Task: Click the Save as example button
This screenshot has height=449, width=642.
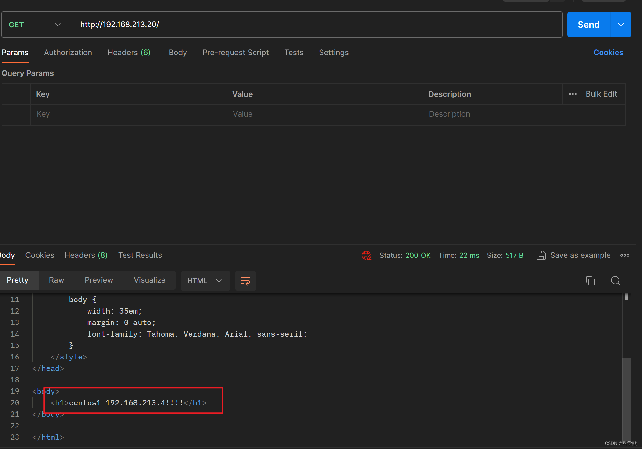Action: (x=573, y=255)
